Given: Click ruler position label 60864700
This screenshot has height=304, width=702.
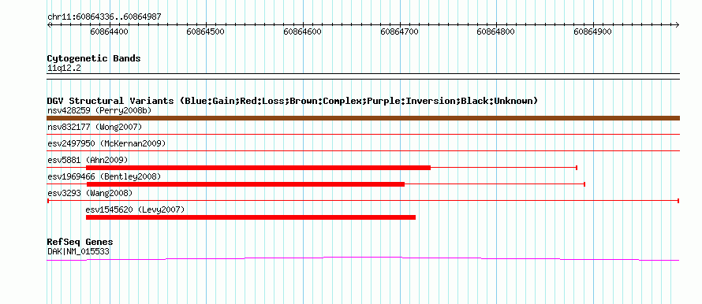Looking at the screenshot, I should tap(399, 32).
